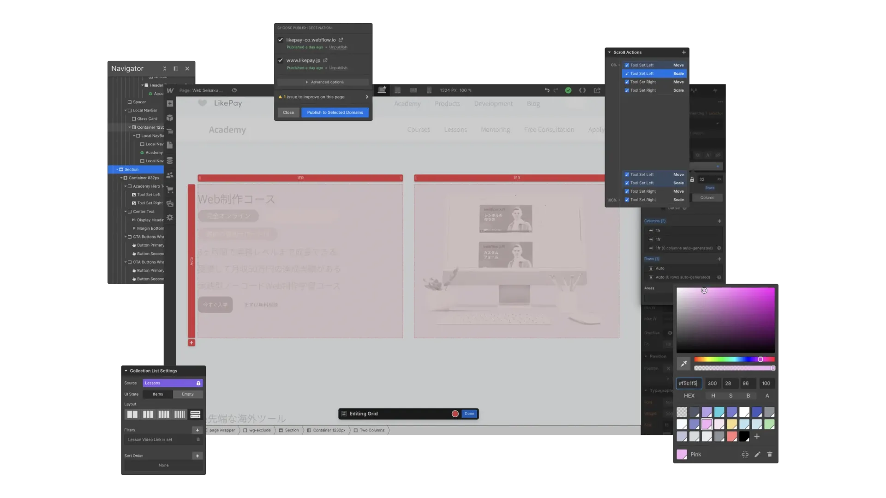Open the CMS Collections panel
The image size is (886, 498).
pos(170,160)
